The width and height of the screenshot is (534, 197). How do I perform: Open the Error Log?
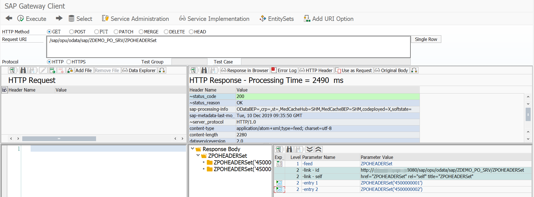[x=284, y=70]
